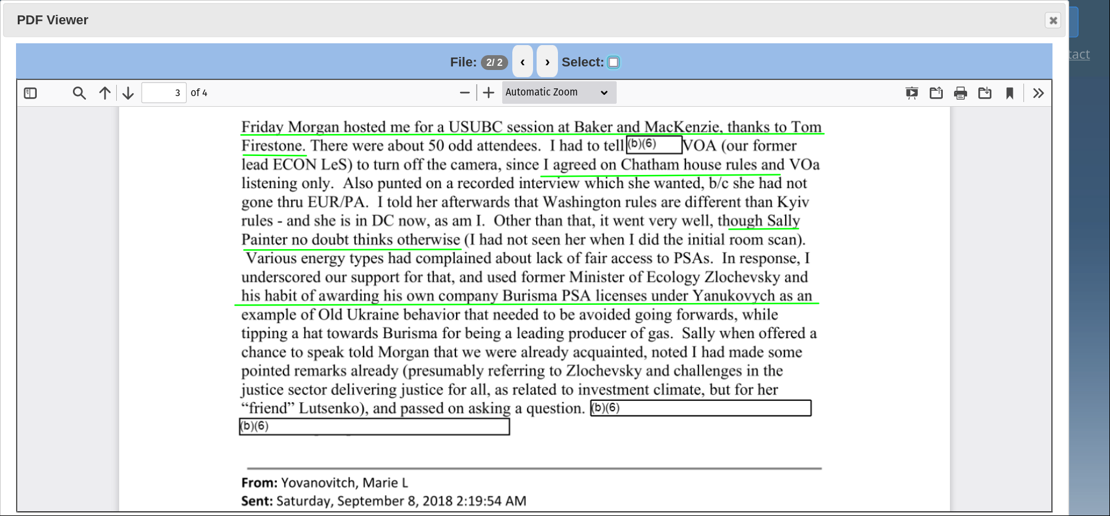
Task: Open the find-in-document search tool
Action: click(x=79, y=93)
